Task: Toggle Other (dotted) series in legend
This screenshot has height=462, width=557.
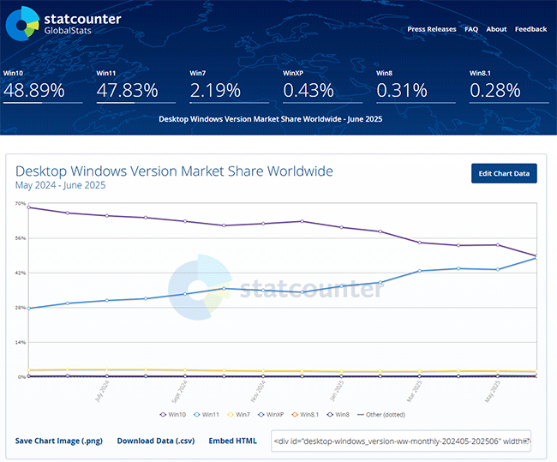Action: [380, 414]
